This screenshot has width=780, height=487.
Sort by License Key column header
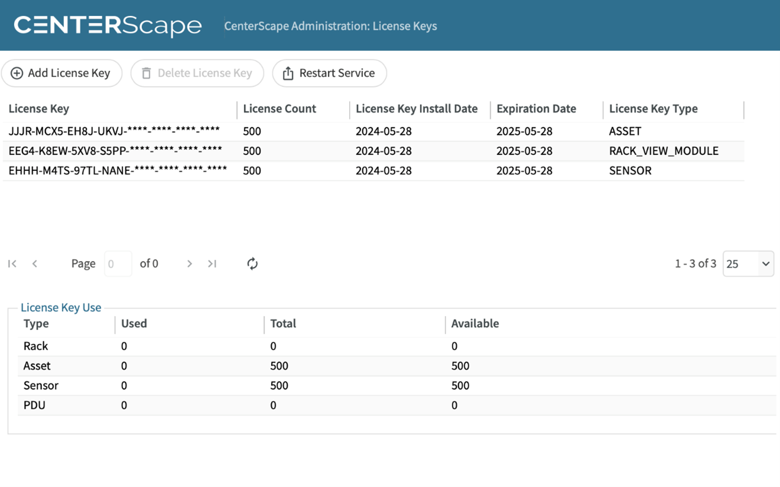pos(39,109)
